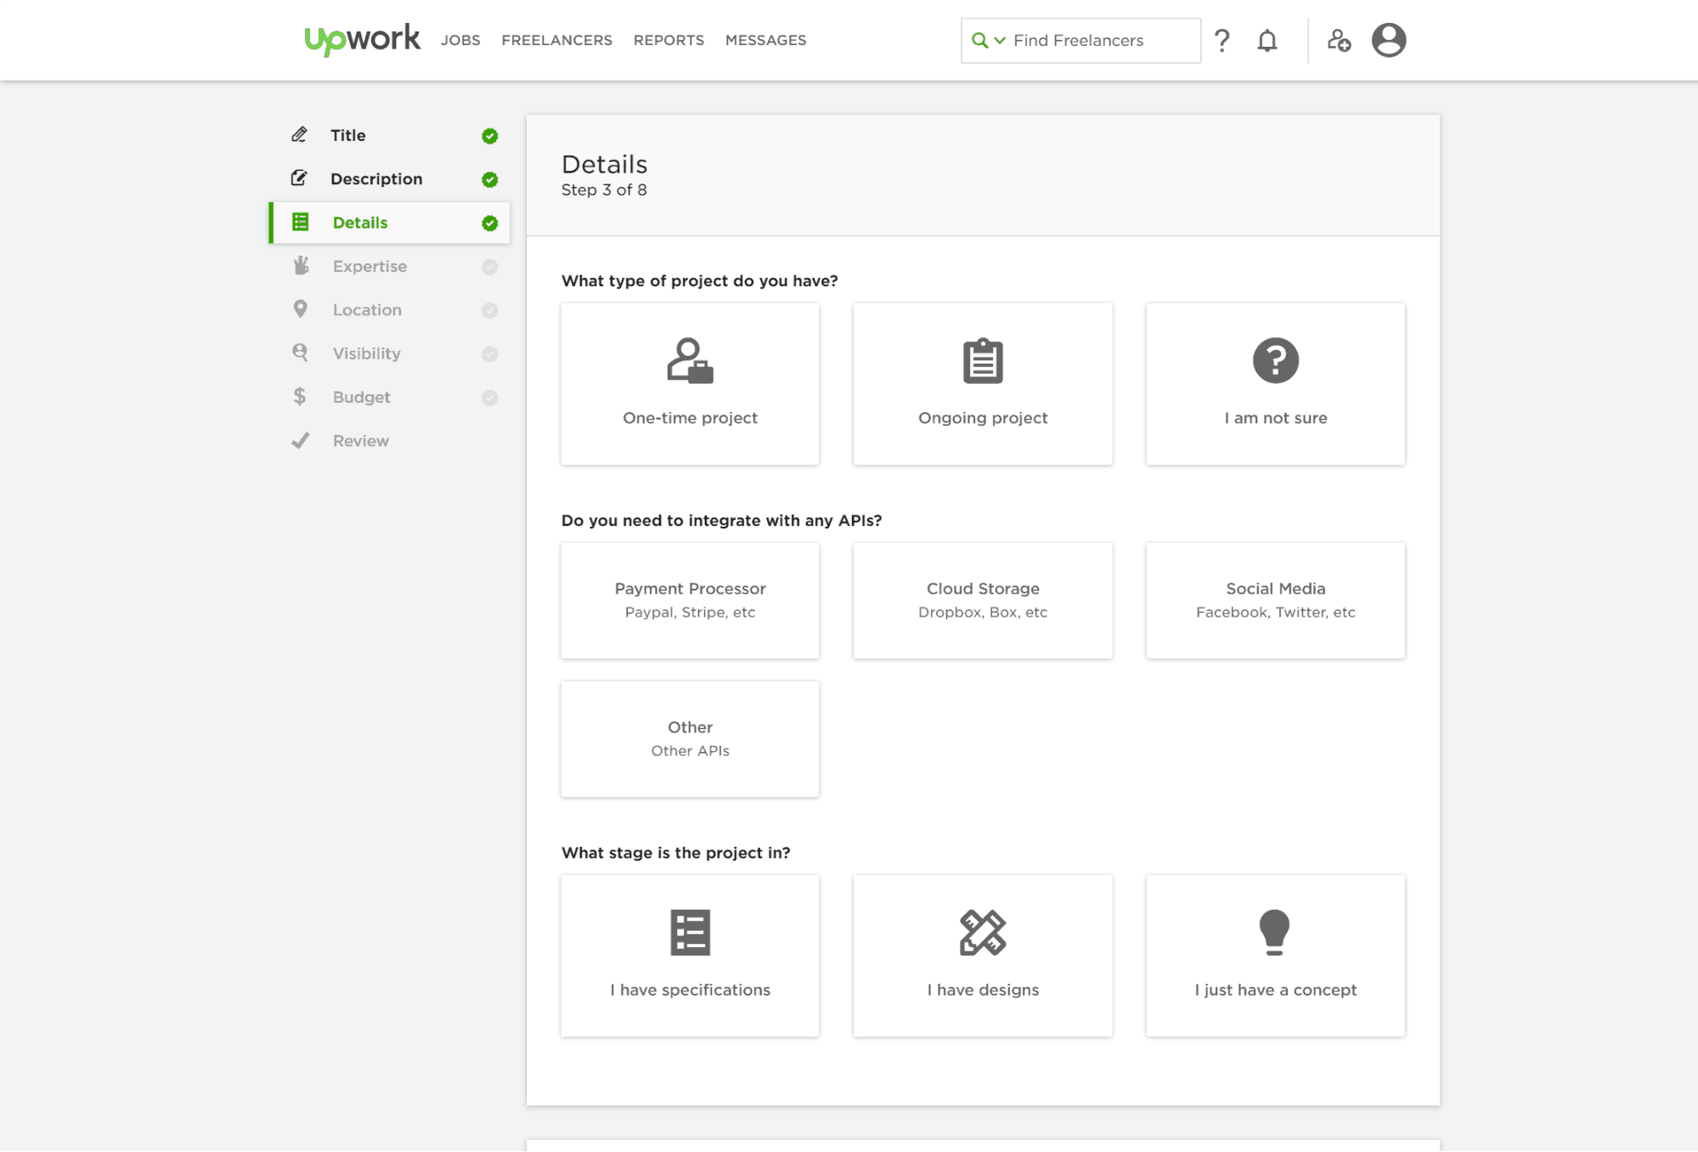Select I have designs card

point(983,956)
